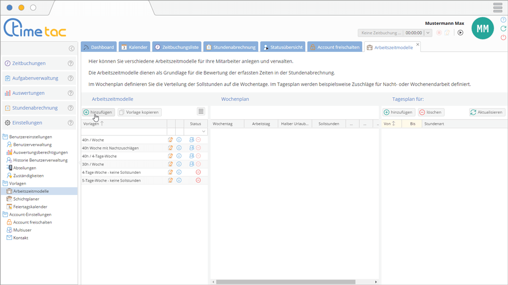The height and width of the screenshot is (285, 508).
Task: Click the green refresh icon near avatar
Action: pyautogui.click(x=503, y=28)
